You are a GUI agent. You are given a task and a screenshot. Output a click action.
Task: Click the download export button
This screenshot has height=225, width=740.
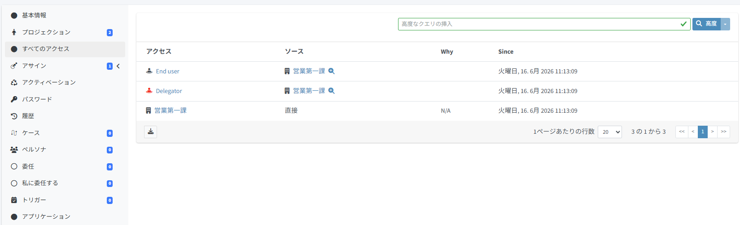tap(151, 132)
